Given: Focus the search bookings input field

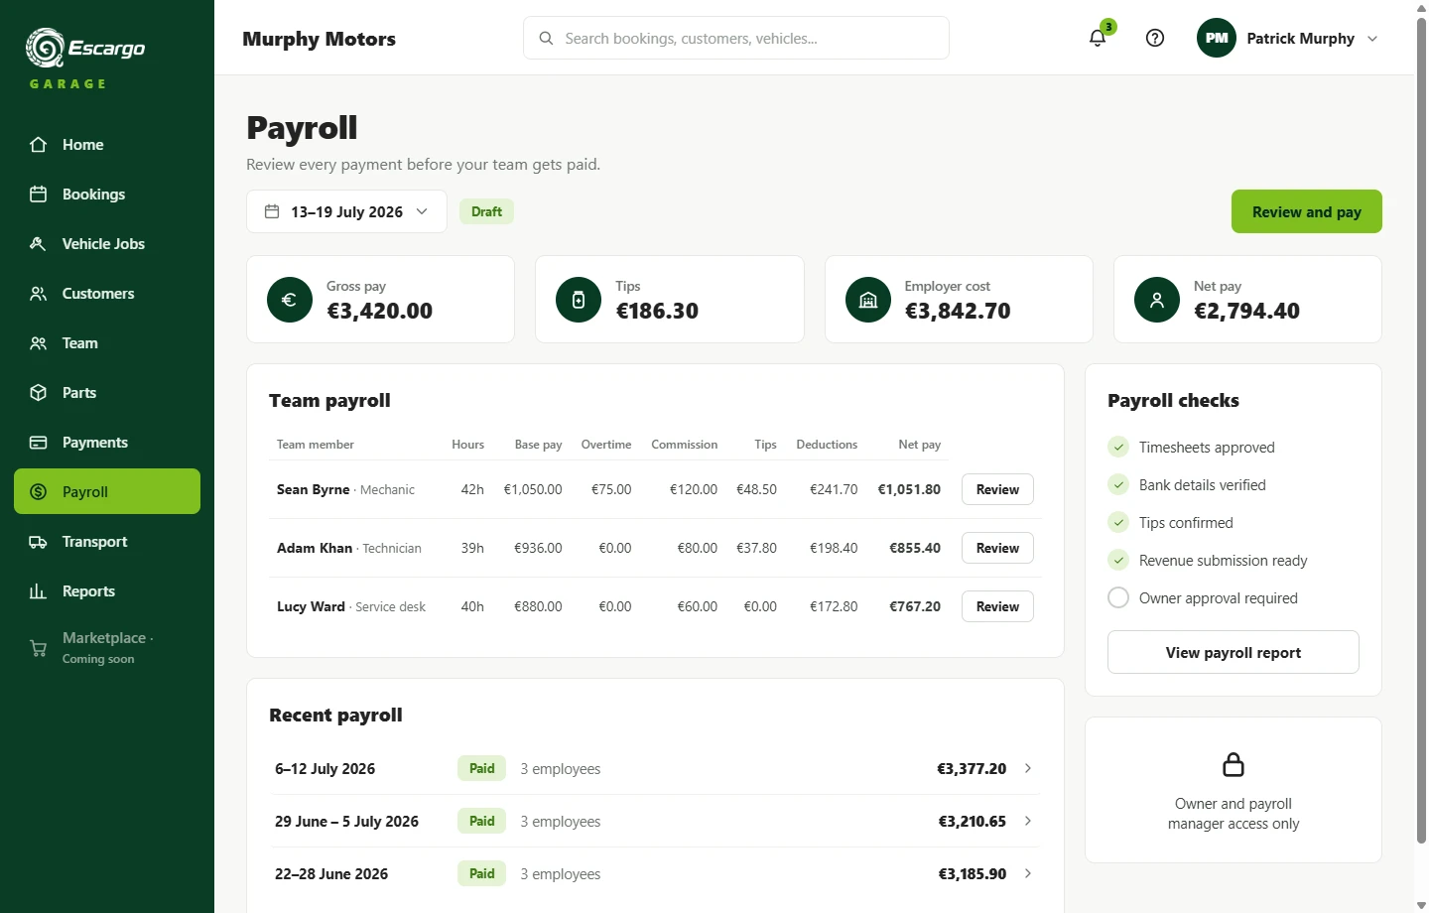Looking at the screenshot, I should [x=736, y=38].
